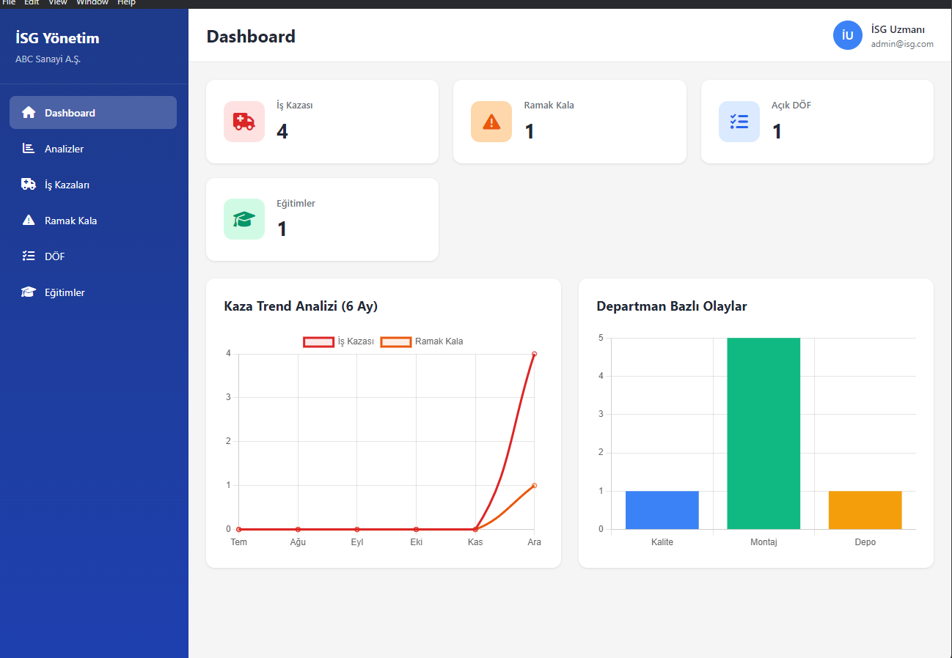Open the Ramak Kala sidebar page
Screen dimensions: 952x658
tap(70, 221)
